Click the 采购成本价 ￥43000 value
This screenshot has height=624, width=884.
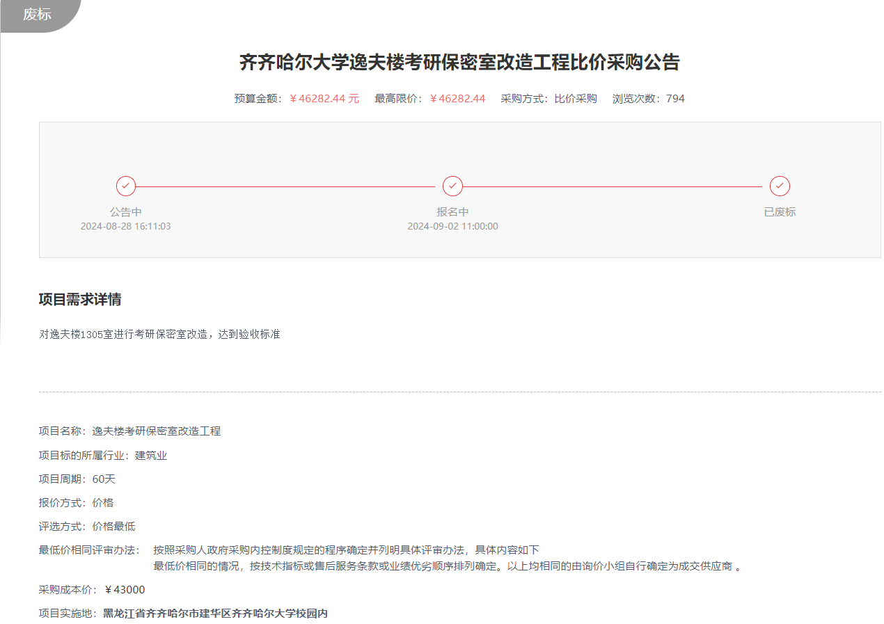(125, 590)
